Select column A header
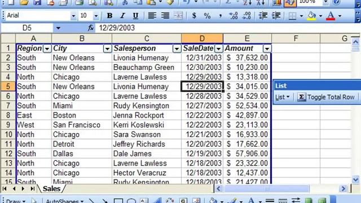361x203 pixels. pyautogui.click(x=33, y=38)
